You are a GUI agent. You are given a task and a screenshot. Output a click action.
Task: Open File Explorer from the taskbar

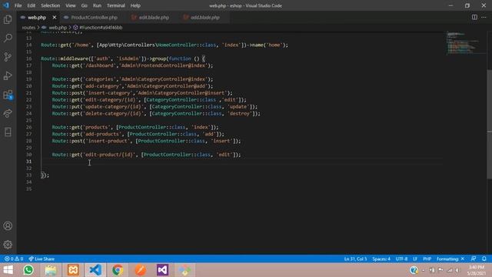tap(51, 270)
